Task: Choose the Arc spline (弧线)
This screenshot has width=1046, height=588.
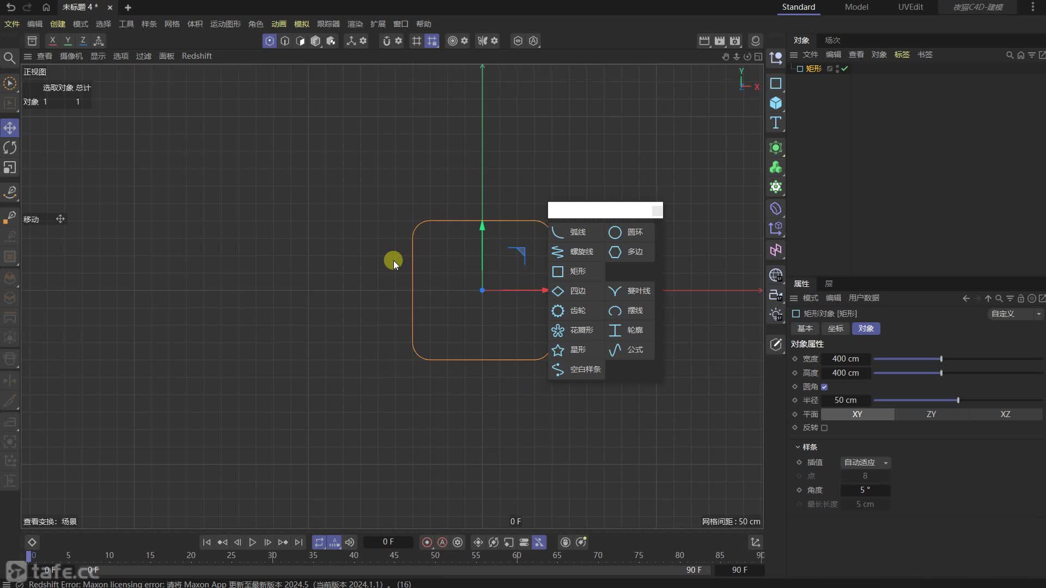Action: coord(576,232)
